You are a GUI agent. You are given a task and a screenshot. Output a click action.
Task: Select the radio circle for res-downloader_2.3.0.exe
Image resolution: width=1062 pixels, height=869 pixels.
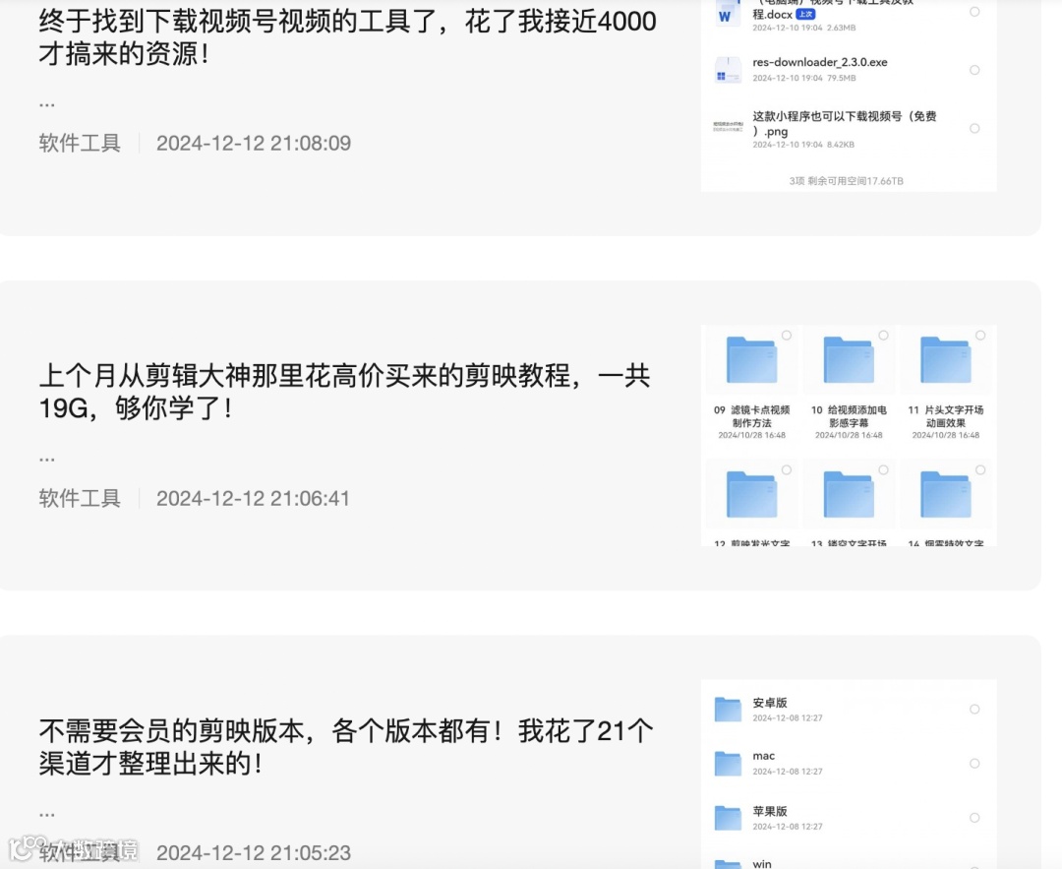pos(974,70)
